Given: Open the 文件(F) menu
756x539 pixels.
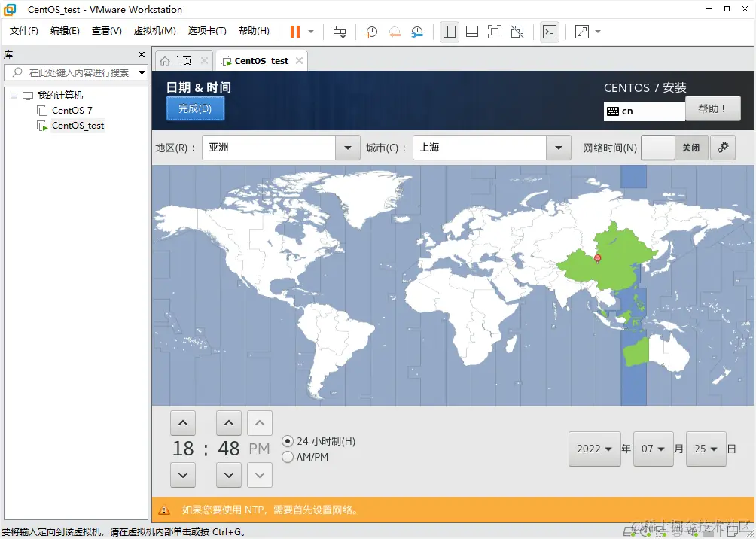Looking at the screenshot, I should 23,31.
